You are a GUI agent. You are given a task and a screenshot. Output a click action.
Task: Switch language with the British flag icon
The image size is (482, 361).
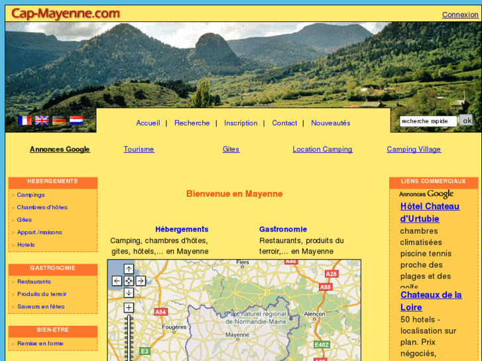point(42,121)
